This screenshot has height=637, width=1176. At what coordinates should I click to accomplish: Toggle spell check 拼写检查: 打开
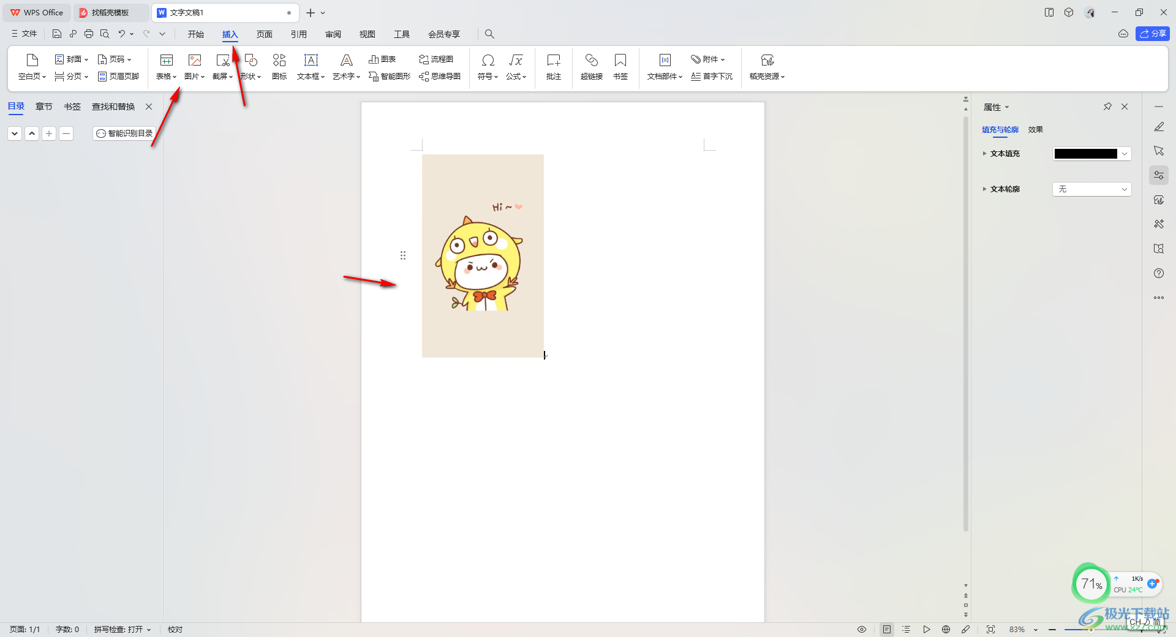pos(122,630)
